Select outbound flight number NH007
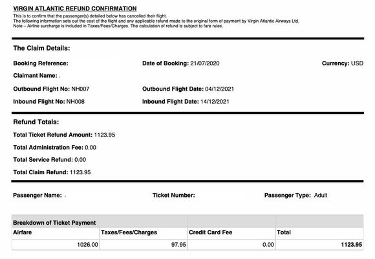The height and width of the screenshot is (259, 375). 80,89
